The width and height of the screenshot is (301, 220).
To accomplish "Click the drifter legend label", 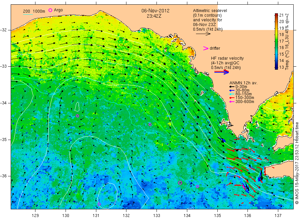I will [x=215, y=48].
